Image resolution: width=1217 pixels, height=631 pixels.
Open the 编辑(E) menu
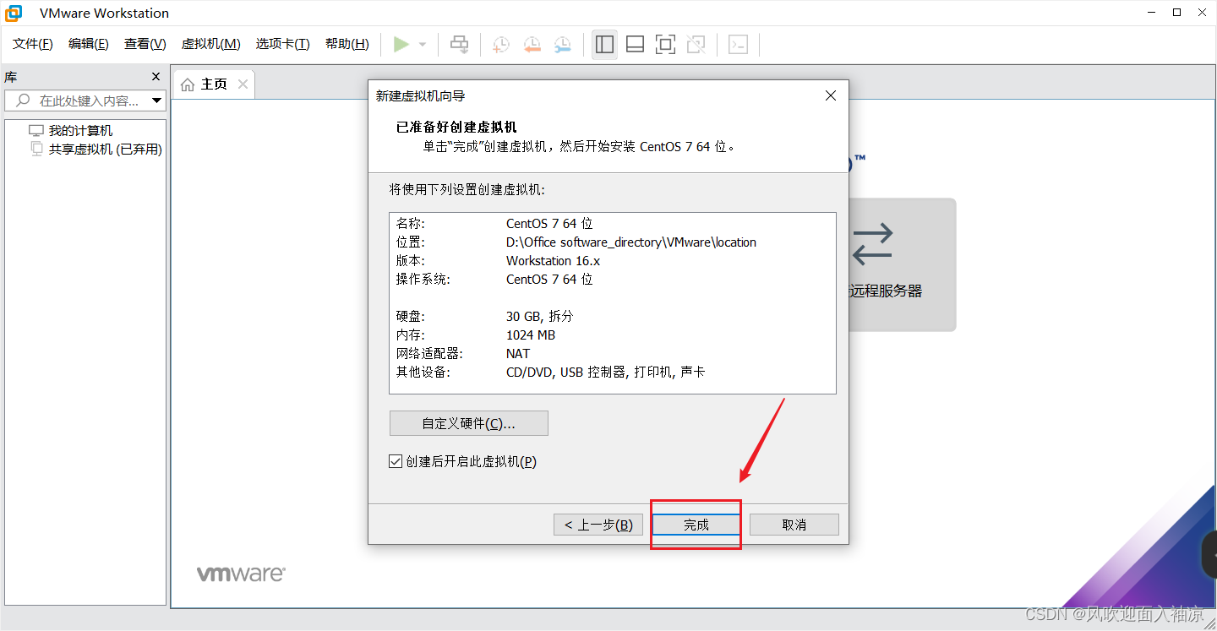pyautogui.click(x=89, y=44)
